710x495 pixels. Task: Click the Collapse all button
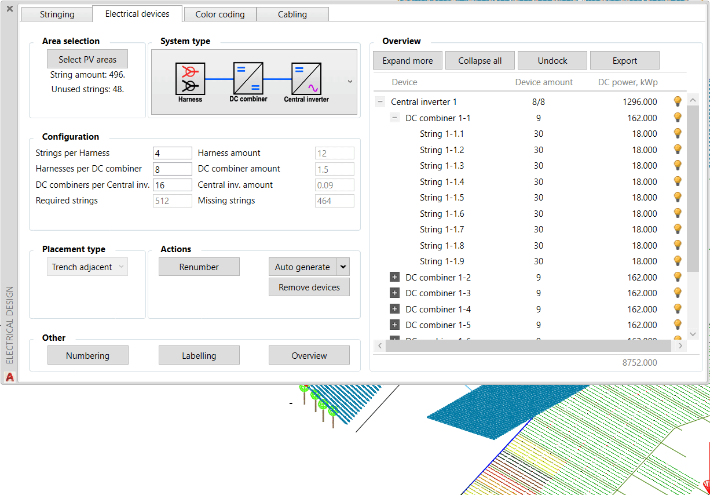coord(480,60)
